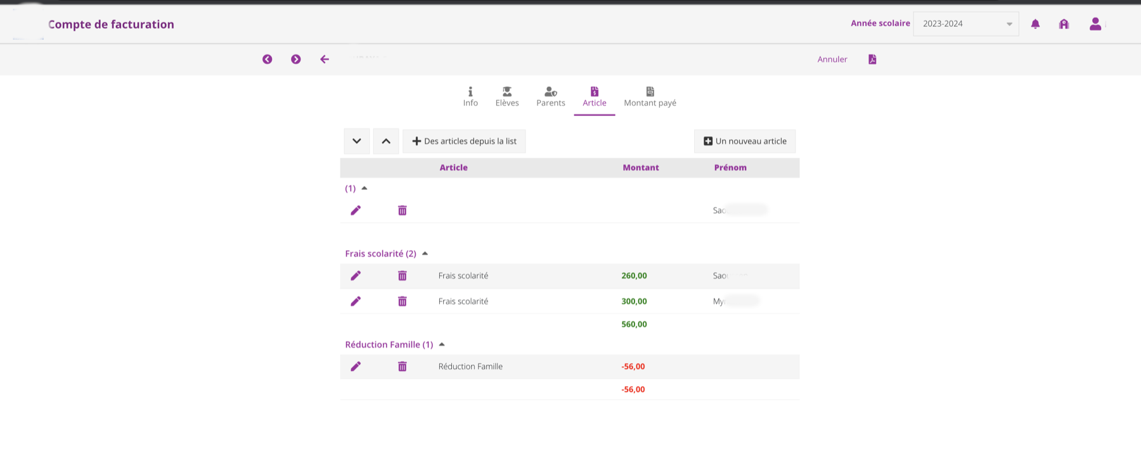
Task: Delete the Réduction Famille row
Action: point(402,367)
